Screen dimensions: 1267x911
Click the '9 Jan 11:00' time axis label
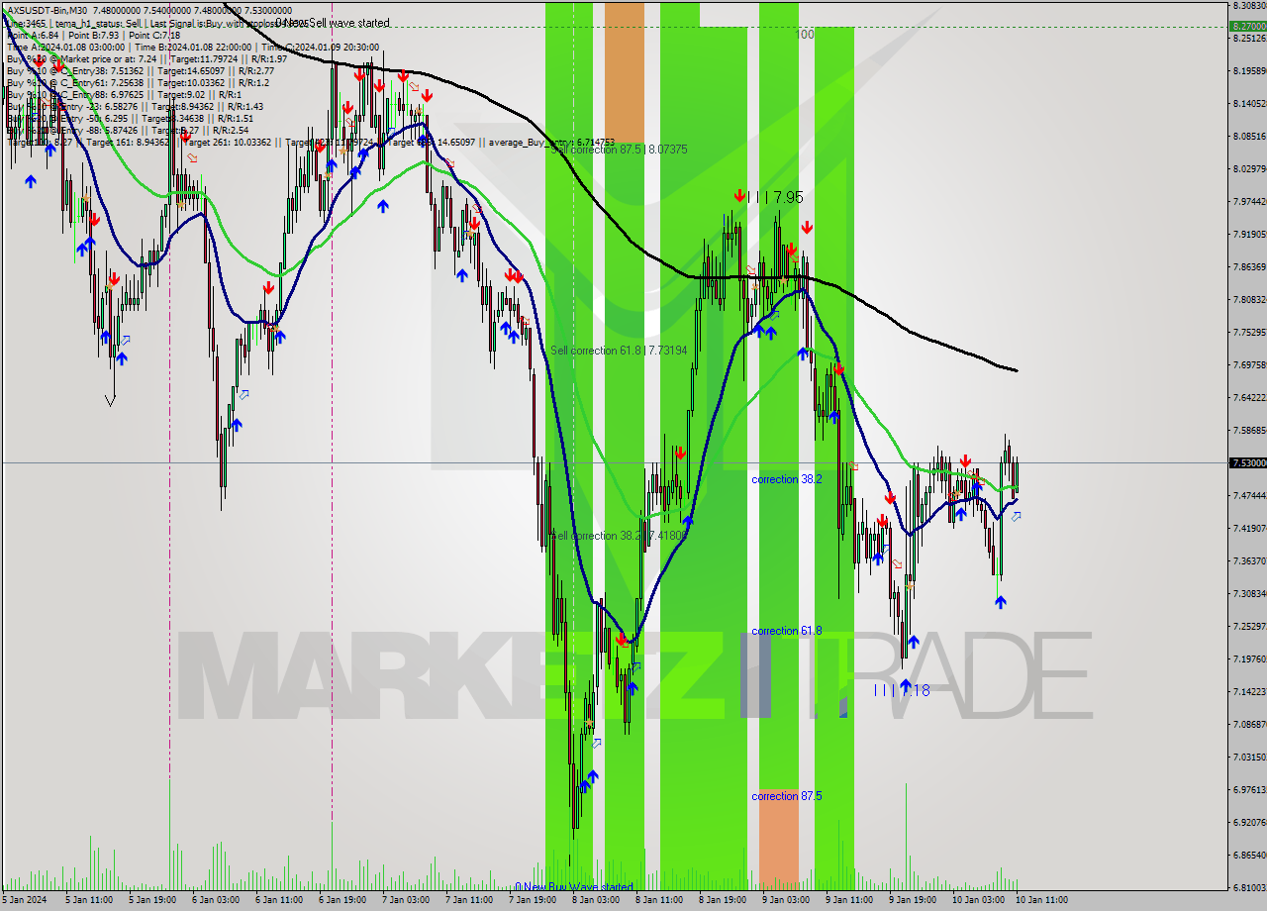[850, 900]
